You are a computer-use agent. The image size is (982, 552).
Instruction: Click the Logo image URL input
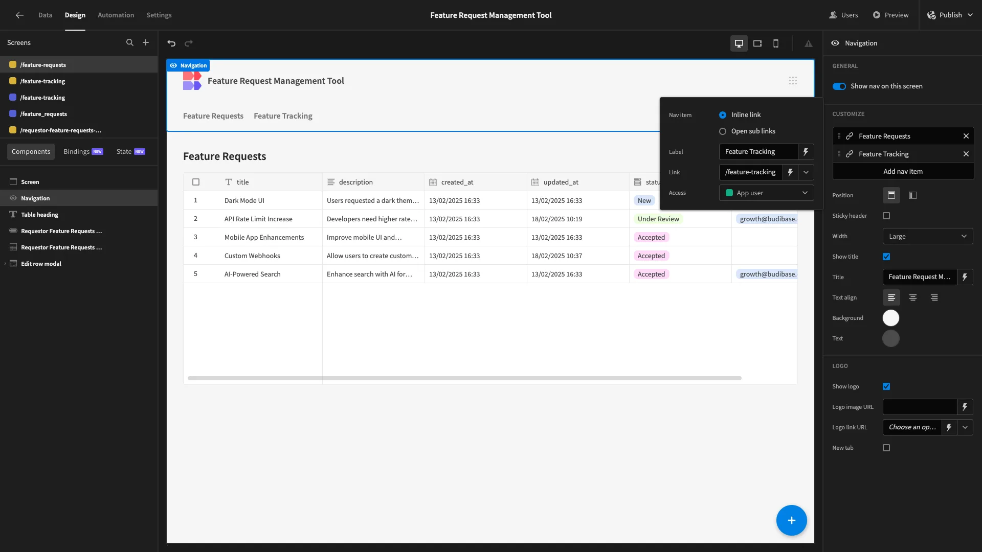coord(920,407)
